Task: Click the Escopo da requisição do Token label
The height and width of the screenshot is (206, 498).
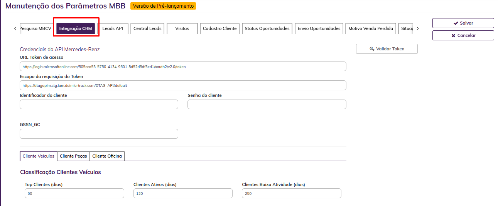Action: pyautogui.click(x=51, y=76)
